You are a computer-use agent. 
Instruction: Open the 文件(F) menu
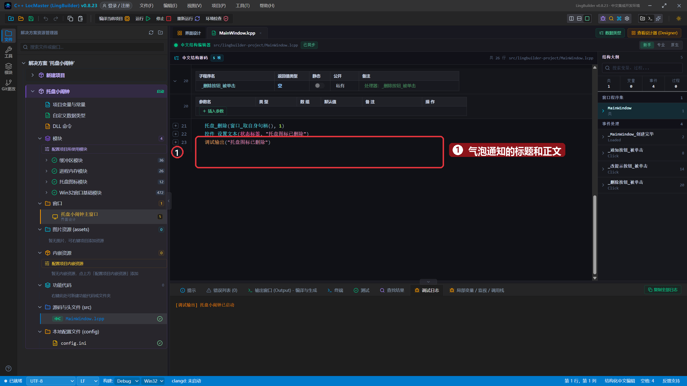tap(146, 6)
